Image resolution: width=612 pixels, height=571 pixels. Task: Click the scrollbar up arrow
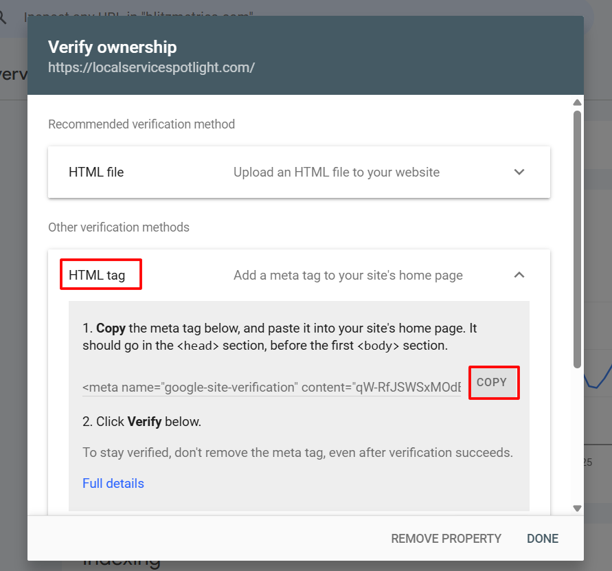[577, 102]
